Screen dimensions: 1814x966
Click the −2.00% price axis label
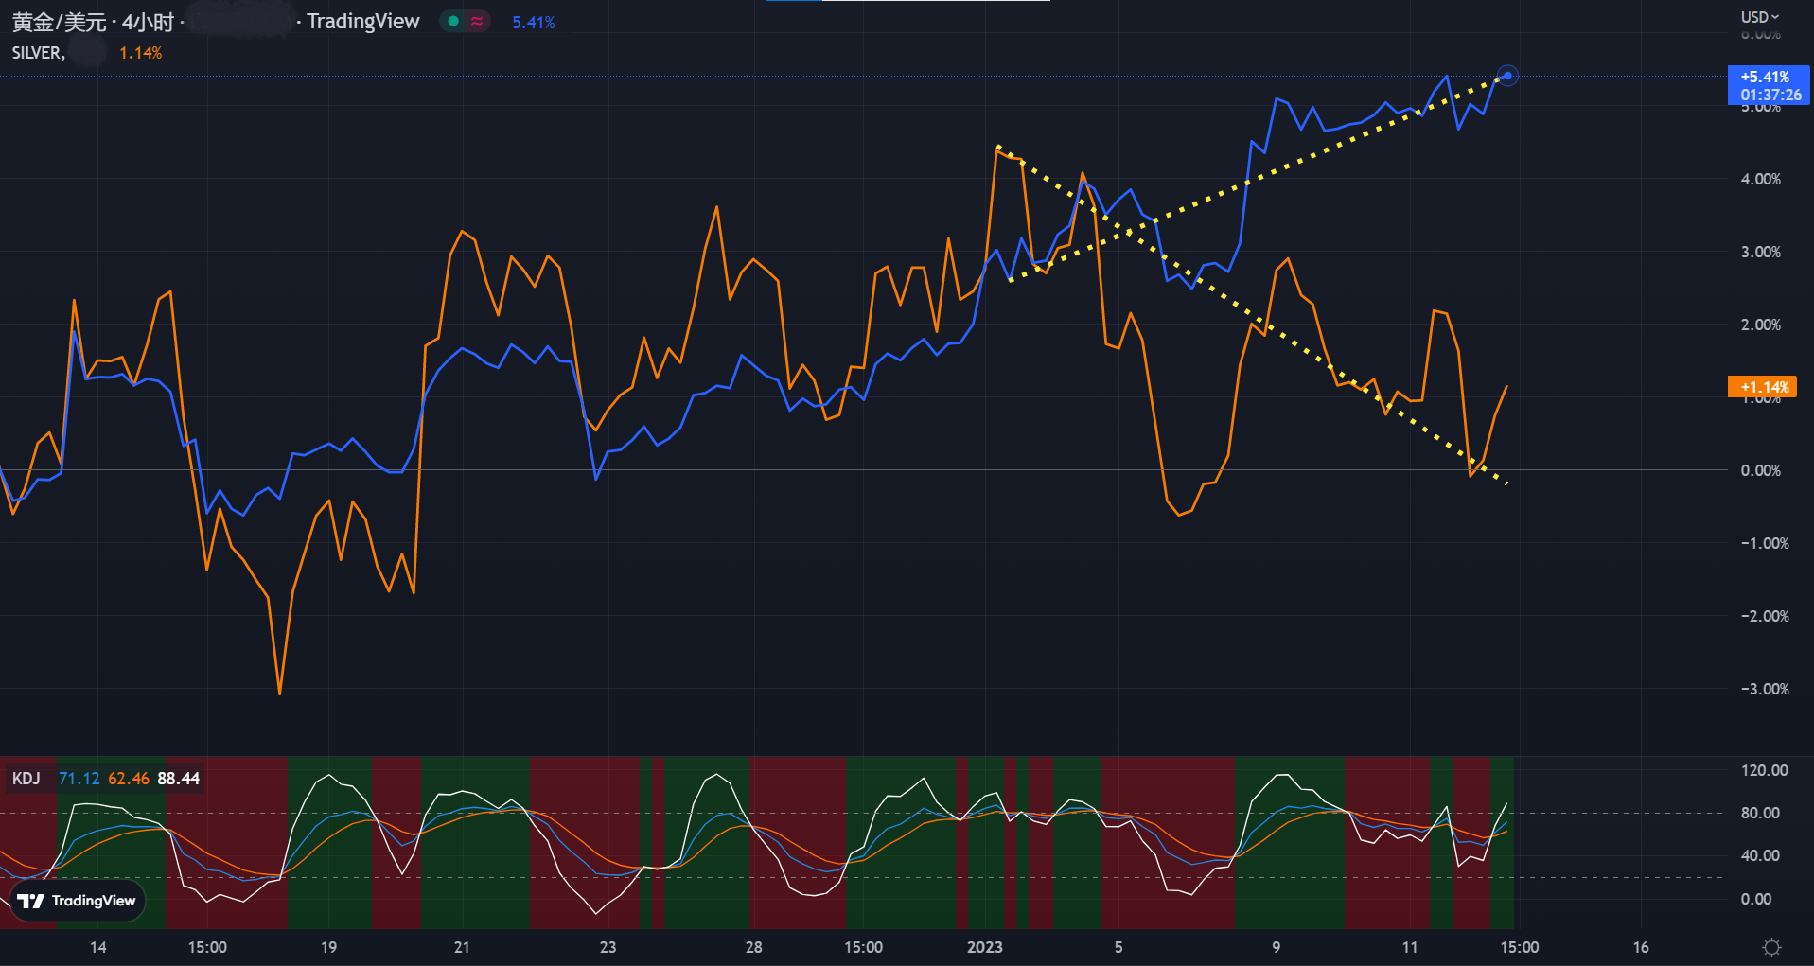click(1765, 616)
